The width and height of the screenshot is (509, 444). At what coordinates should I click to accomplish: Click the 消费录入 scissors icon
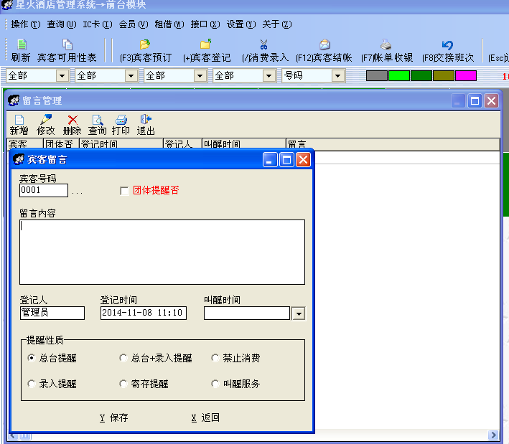pyautogui.click(x=264, y=45)
